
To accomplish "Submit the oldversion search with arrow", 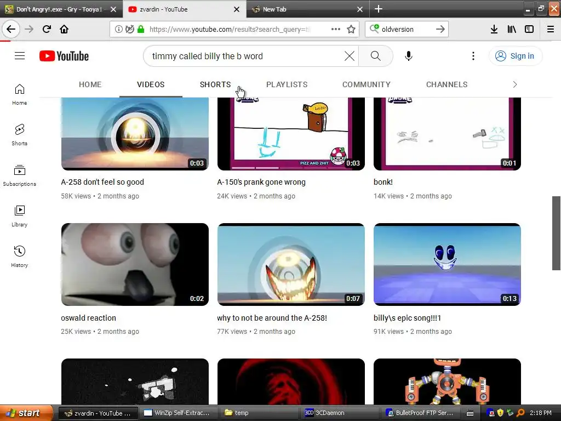I will click(440, 29).
